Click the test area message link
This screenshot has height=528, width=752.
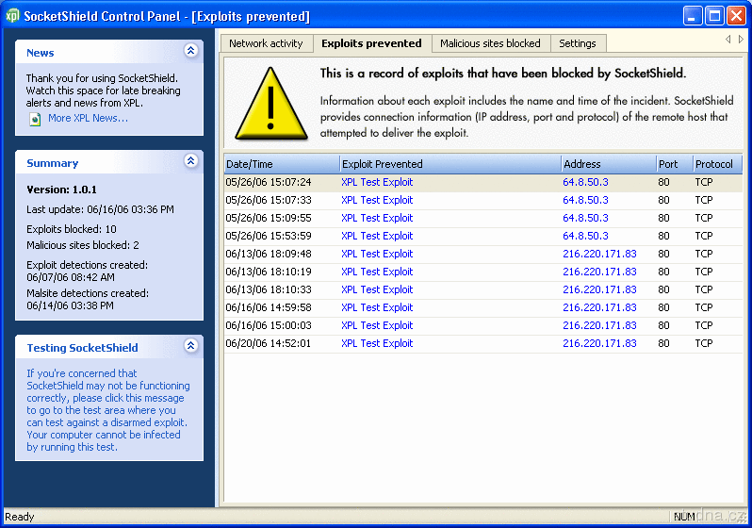tap(107, 410)
